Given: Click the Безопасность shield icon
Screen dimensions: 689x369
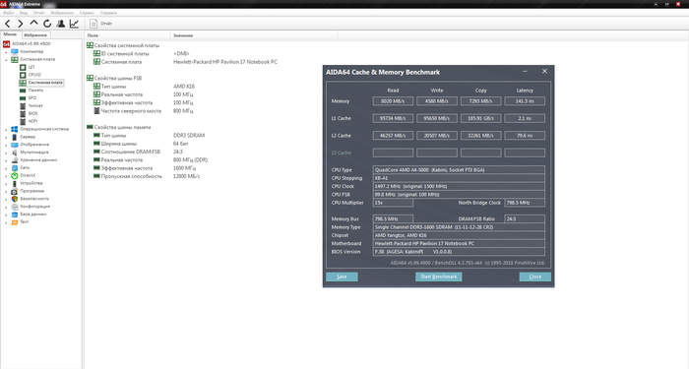Looking at the screenshot, I should (15, 199).
